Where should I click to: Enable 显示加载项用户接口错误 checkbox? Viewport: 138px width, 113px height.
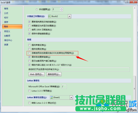point(29,61)
